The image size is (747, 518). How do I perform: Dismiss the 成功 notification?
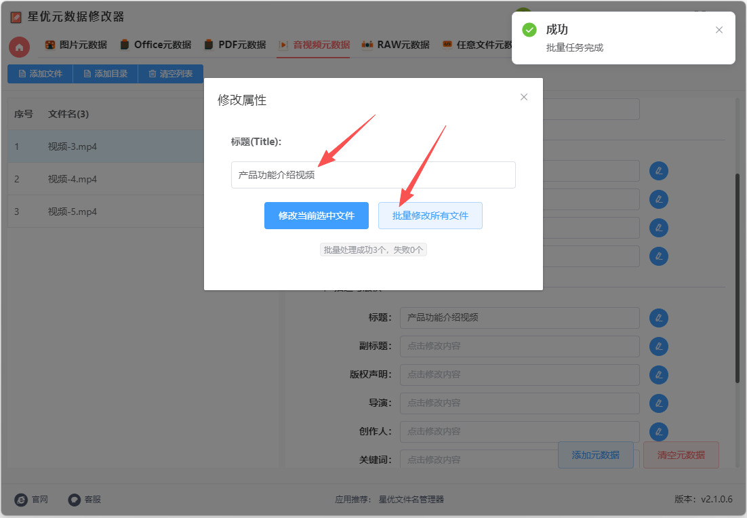[719, 30]
